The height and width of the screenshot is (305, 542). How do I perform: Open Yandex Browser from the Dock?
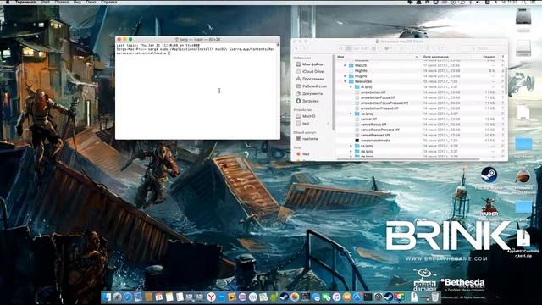[211, 297]
